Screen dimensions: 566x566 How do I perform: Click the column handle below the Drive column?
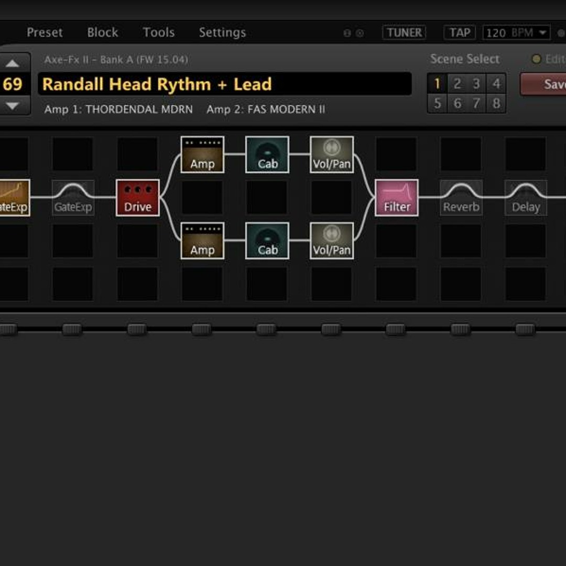tap(137, 329)
